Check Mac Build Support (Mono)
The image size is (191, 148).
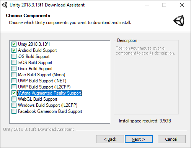tap(14, 75)
